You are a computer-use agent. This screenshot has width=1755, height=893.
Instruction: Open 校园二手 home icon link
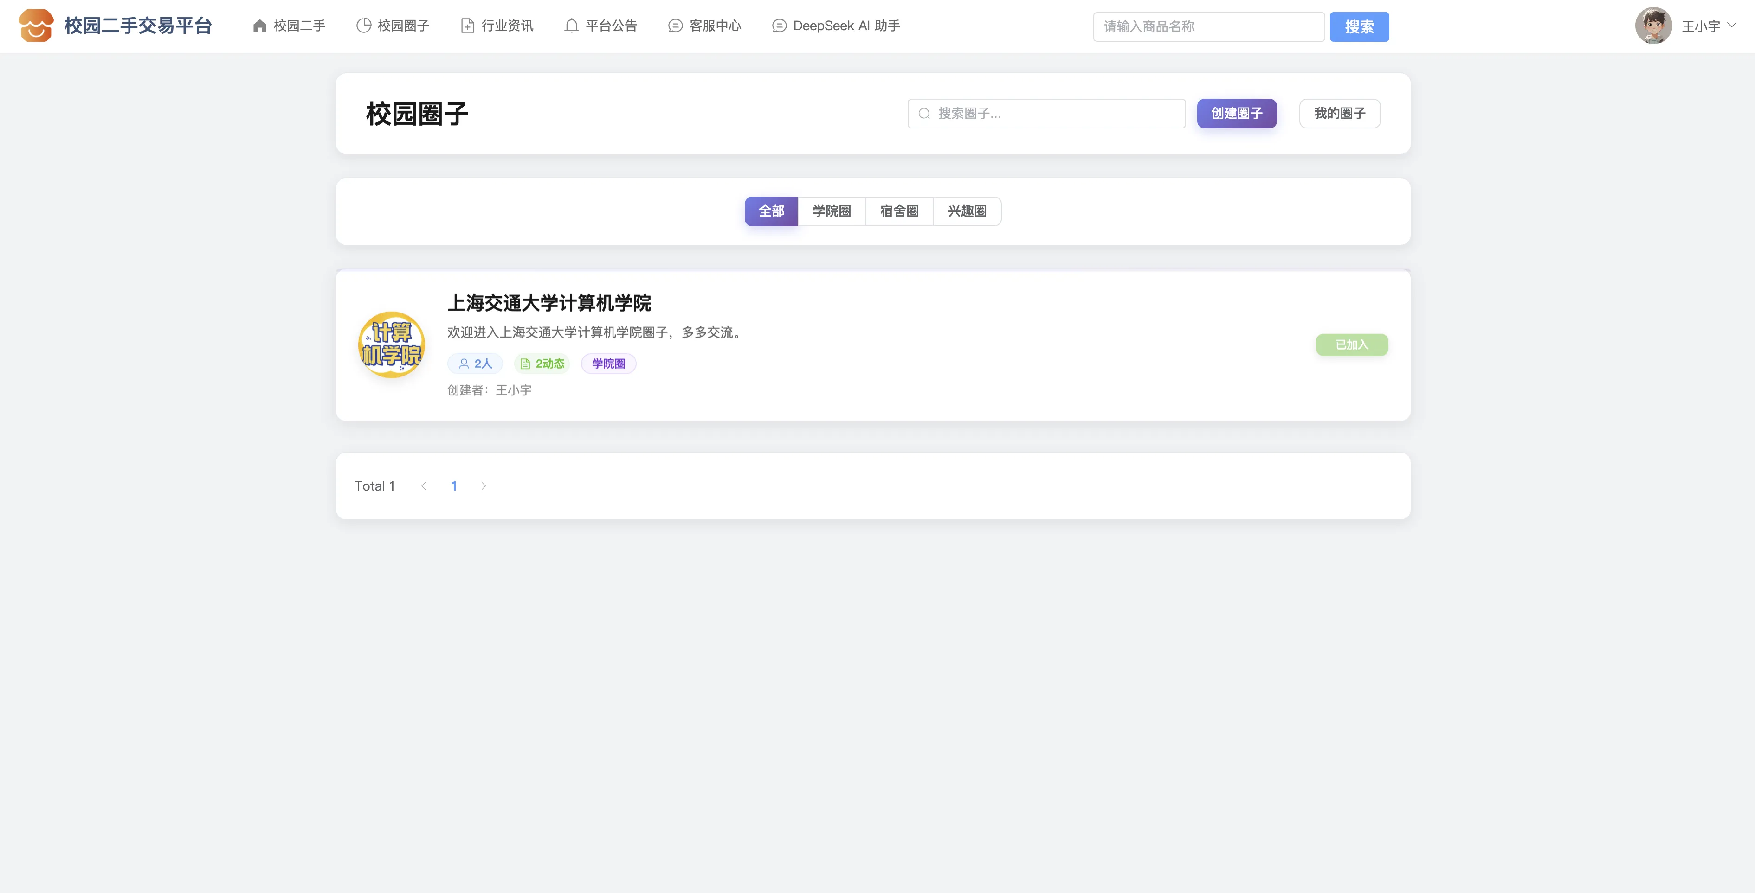259,26
